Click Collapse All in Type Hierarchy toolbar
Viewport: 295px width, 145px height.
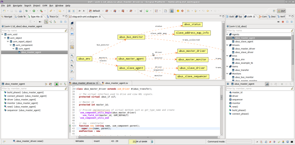(x=65, y=22)
